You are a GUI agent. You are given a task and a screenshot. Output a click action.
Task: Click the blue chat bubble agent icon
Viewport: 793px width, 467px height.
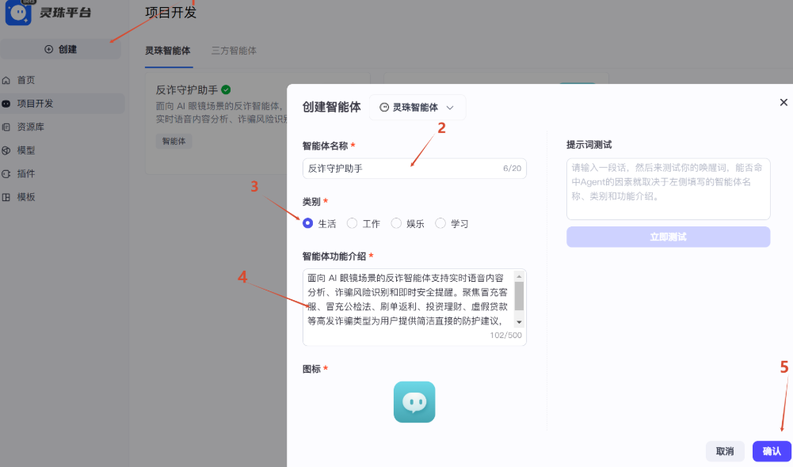414,401
